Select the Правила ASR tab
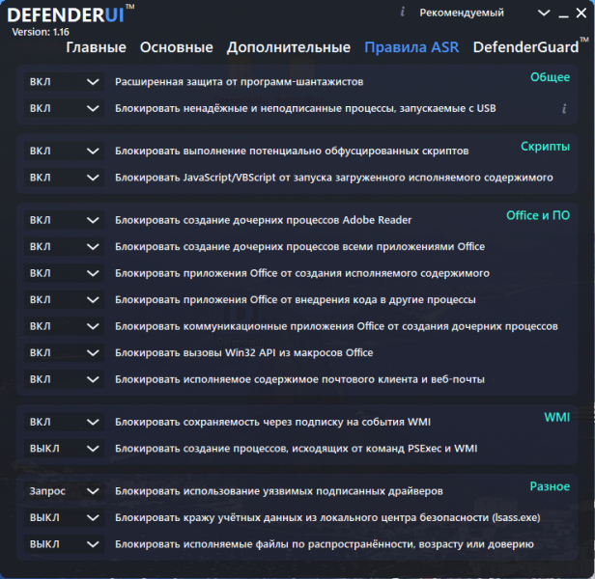Image resolution: width=595 pixels, height=579 pixels. coord(411,47)
